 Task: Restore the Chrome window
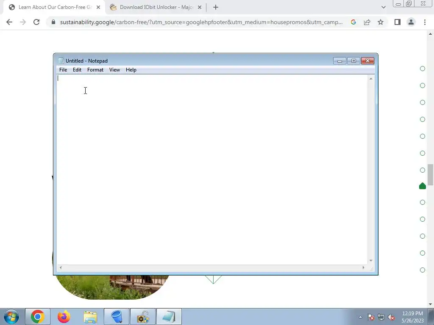click(409, 4)
